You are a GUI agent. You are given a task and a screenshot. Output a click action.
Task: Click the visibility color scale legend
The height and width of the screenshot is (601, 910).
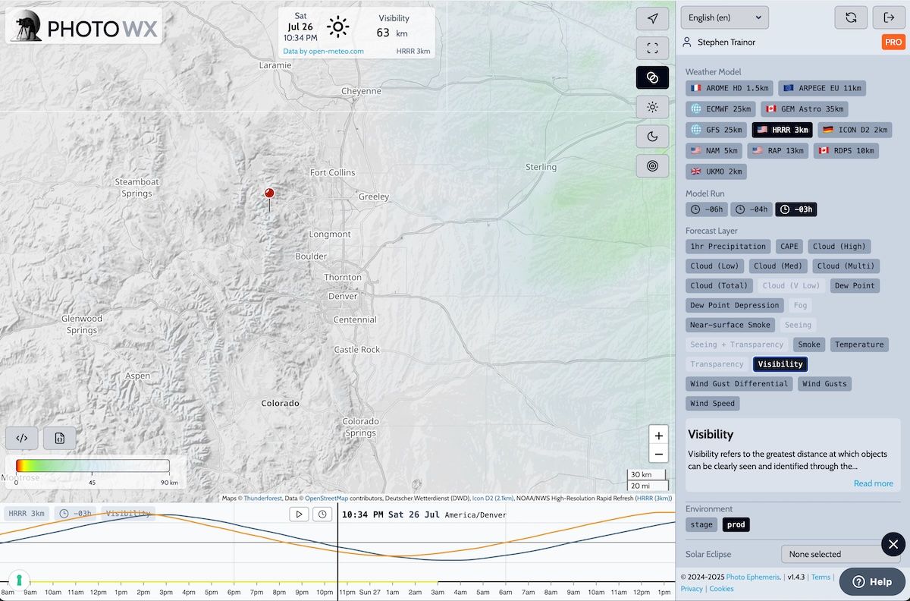tap(93, 466)
